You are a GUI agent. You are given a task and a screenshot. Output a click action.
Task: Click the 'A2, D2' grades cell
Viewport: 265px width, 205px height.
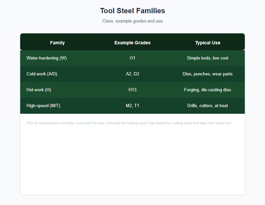pyautogui.click(x=132, y=74)
